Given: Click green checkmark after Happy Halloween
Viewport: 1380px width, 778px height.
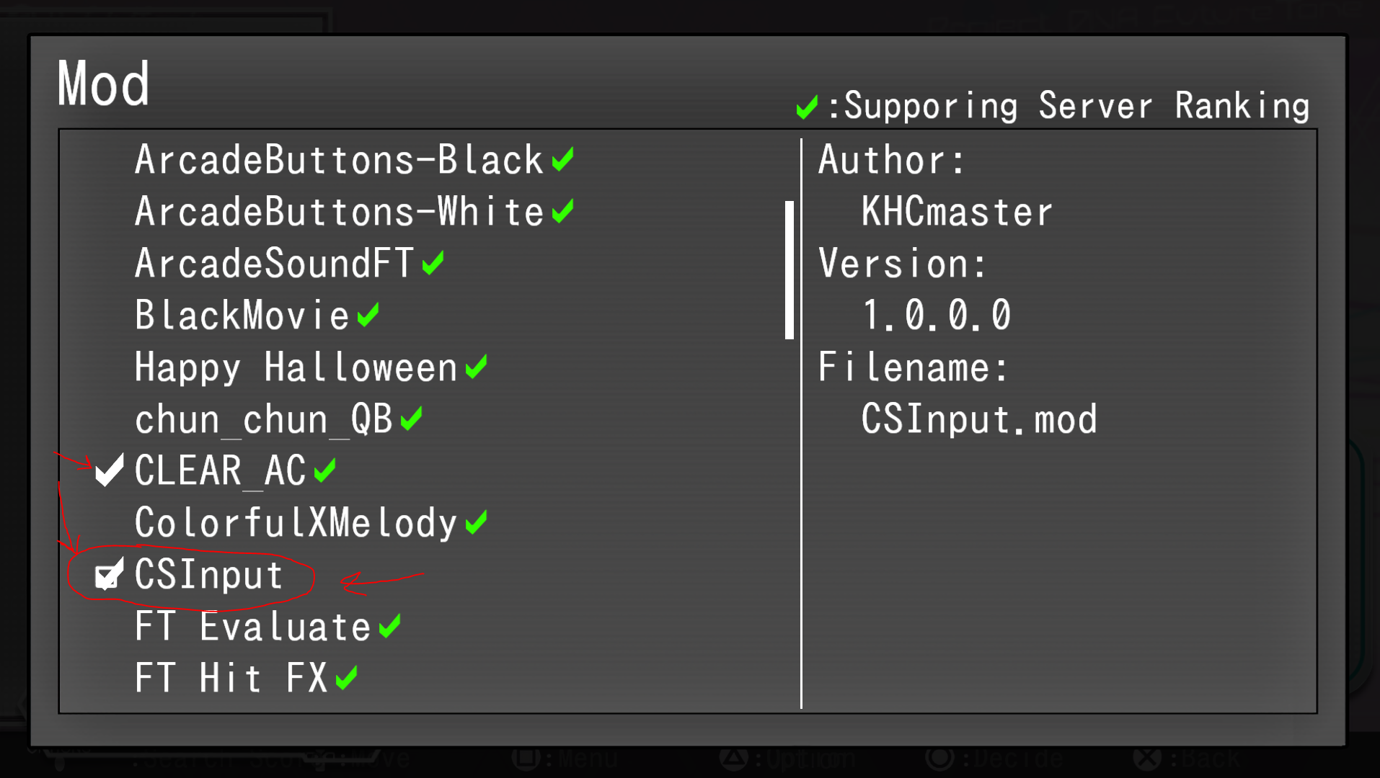Looking at the screenshot, I should coord(476,367).
